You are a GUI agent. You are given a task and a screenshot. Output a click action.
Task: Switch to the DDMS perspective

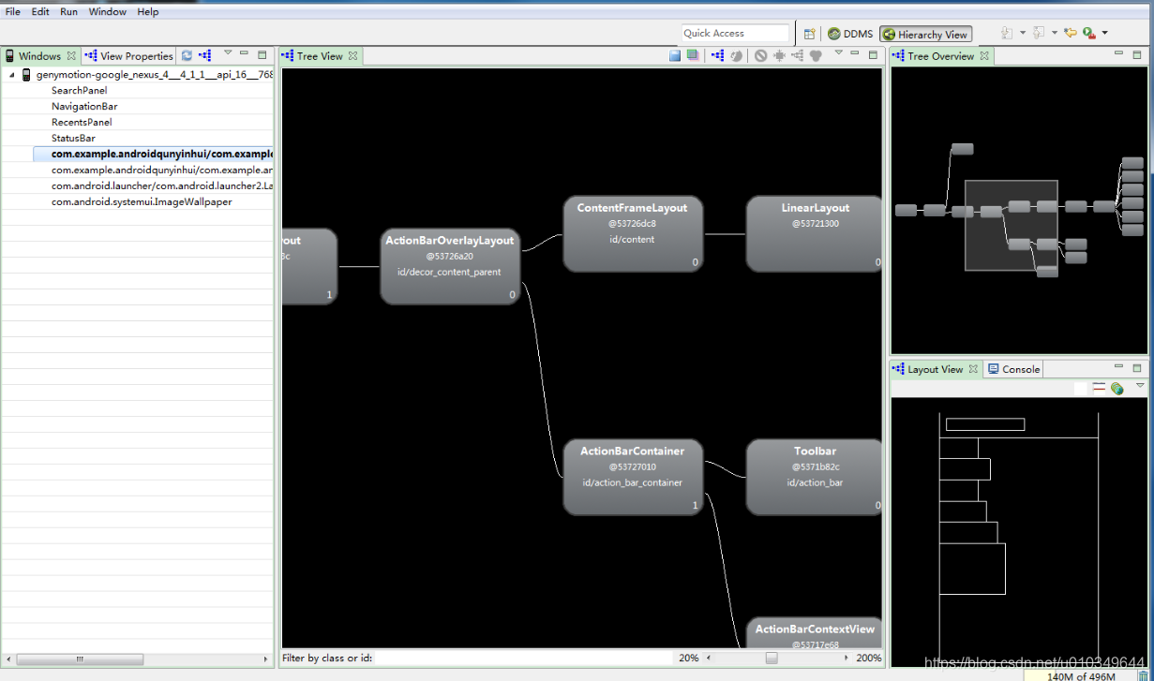click(x=850, y=34)
